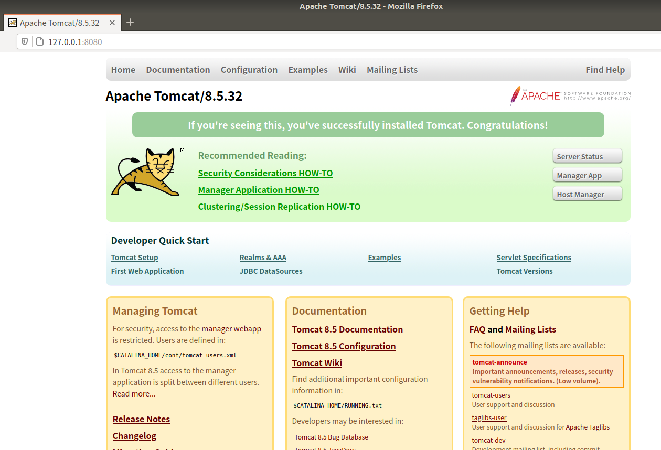The height and width of the screenshot is (450, 661).
Task: Open the taglibs-user mailing list link
Action: (489, 418)
